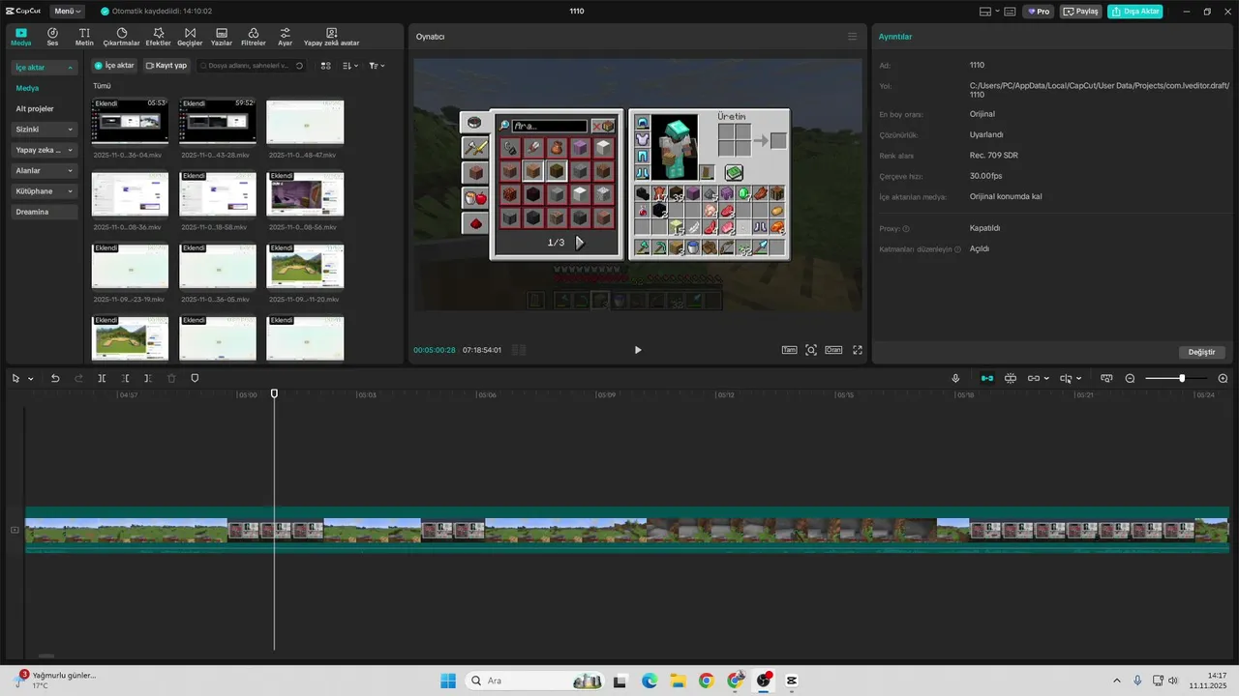Viewport: 1239px width, 696px height.
Task: Expand the Sizinki sidebar section
Action: (x=44, y=130)
